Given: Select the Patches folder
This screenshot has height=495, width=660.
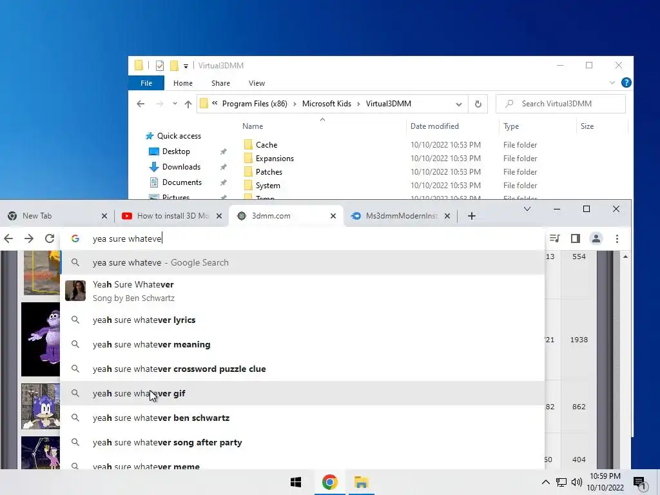Looking at the screenshot, I should (x=269, y=171).
